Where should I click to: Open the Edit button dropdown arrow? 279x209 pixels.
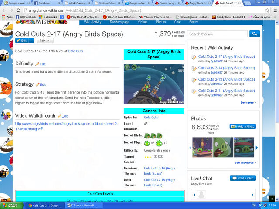(x=31, y=40)
